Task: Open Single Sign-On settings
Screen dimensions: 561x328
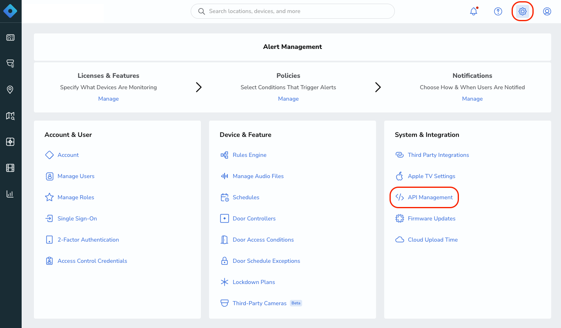Action: (77, 218)
